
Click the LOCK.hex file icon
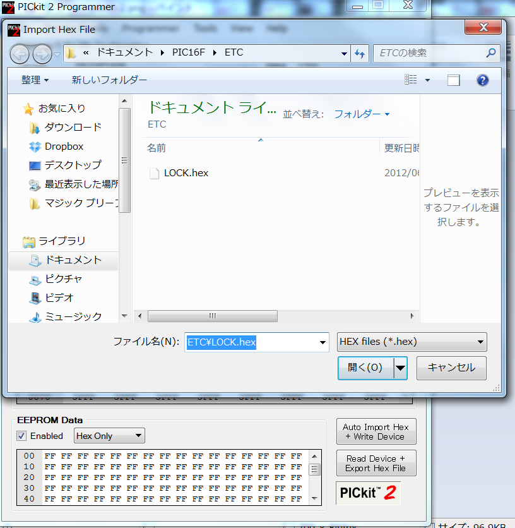pyautogui.click(x=155, y=174)
